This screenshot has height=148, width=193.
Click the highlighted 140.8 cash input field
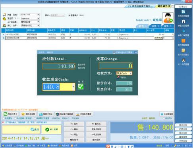point(58,87)
